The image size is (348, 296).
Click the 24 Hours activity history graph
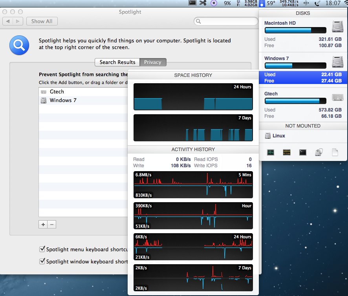click(193, 247)
